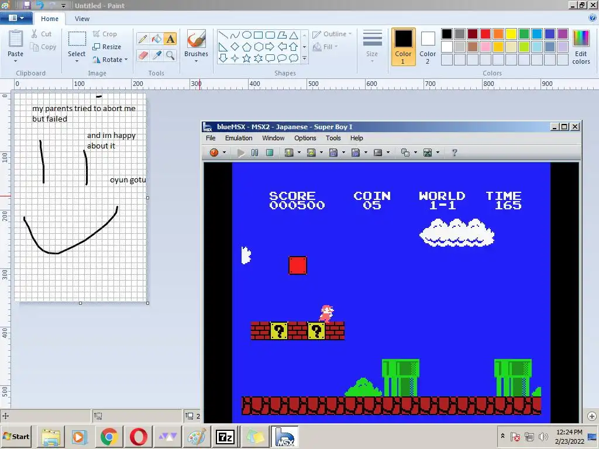Select the Pencil tool in Paint
The height and width of the screenshot is (449, 599).
pyautogui.click(x=143, y=39)
